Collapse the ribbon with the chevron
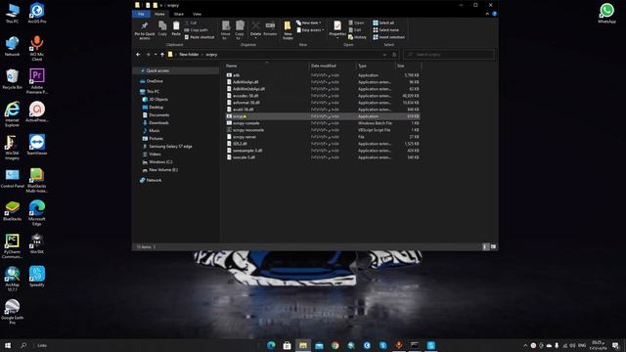The width and height of the screenshot is (626, 352). (487, 14)
